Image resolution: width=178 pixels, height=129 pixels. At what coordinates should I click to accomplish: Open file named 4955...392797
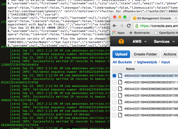pos(151,76)
